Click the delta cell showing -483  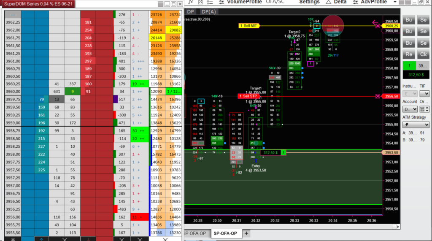122,209
